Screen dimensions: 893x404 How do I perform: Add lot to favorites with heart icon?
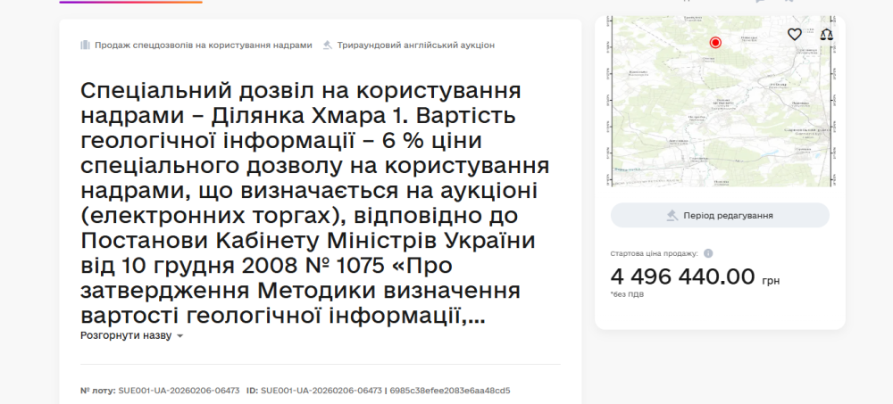click(794, 35)
